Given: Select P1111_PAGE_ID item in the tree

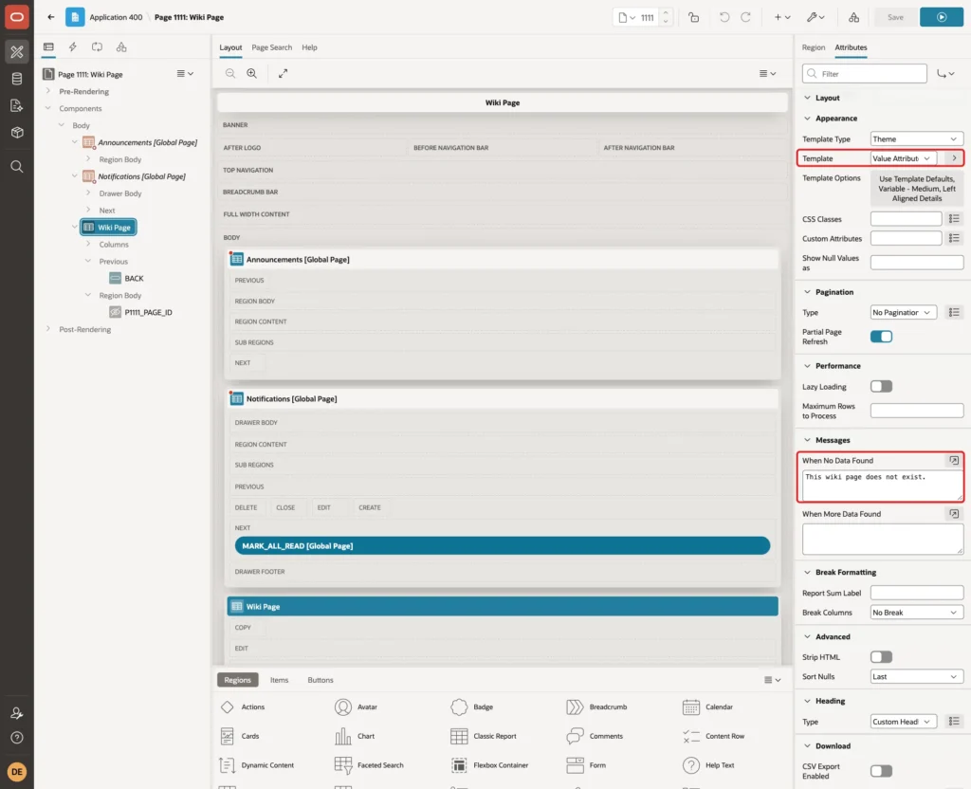Looking at the screenshot, I should 140,312.
